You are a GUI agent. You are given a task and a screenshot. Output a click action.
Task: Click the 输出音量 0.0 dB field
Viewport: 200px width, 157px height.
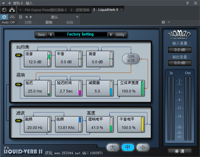180,63
